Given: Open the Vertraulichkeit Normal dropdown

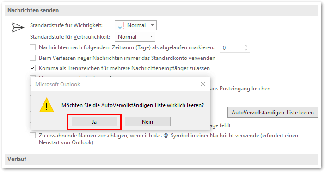Looking at the screenshot, I should (x=135, y=37).
